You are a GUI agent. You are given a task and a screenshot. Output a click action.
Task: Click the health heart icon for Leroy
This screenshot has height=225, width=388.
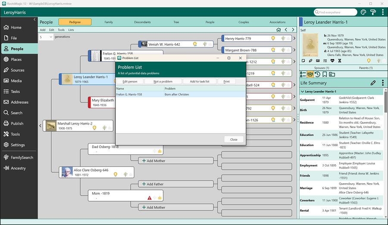point(332,61)
